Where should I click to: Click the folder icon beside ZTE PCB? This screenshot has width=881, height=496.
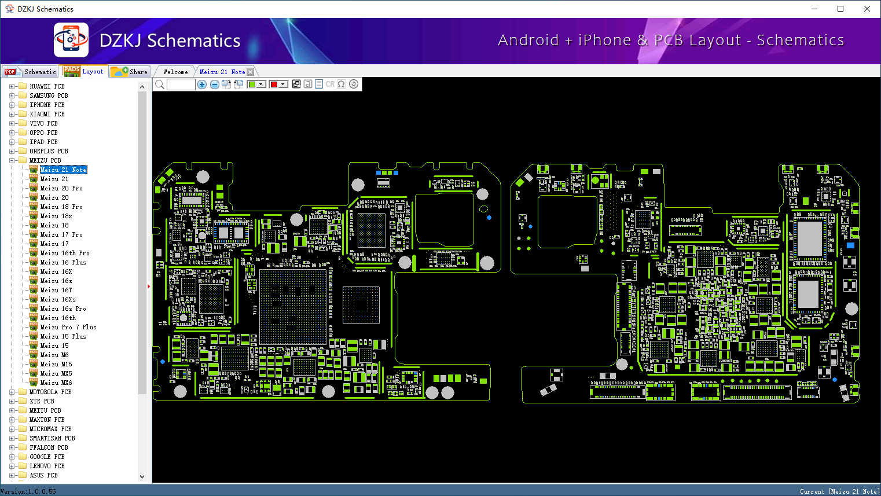pyautogui.click(x=23, y=401)
